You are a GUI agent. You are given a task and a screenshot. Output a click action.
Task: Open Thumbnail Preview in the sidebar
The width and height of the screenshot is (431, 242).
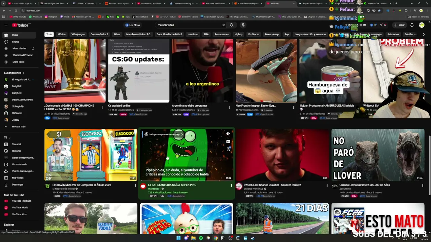20,55
